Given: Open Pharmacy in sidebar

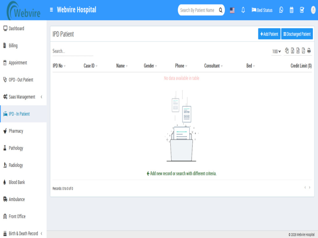Looking at the screenshot, I should [x=23, y=131].
